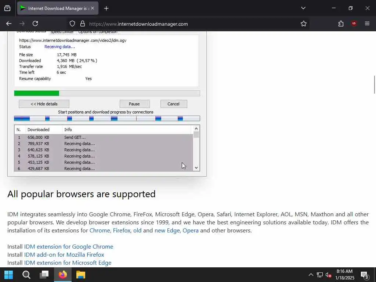Open the shield tracking protection icon

point(72,23)
